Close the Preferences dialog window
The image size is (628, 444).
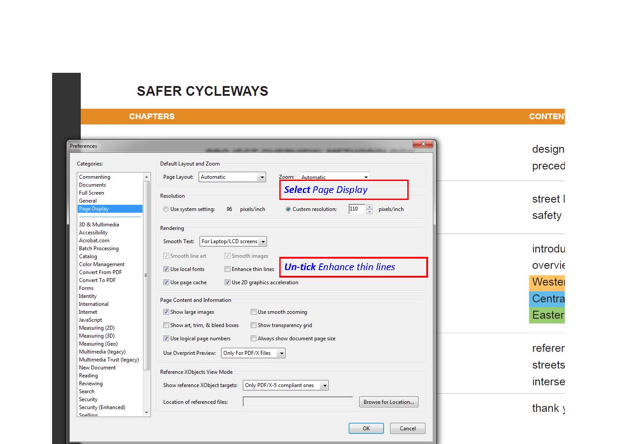(423, 144)
